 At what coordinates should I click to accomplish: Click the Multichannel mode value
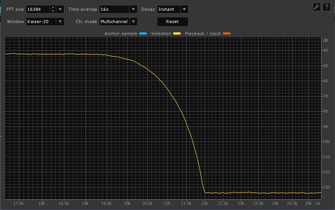tap(114, 22)
